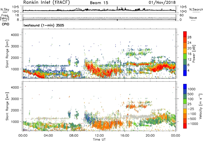Click the '08:00' time tick label
Viewport: 203px width, 141px height.
[x=74, y=136]
